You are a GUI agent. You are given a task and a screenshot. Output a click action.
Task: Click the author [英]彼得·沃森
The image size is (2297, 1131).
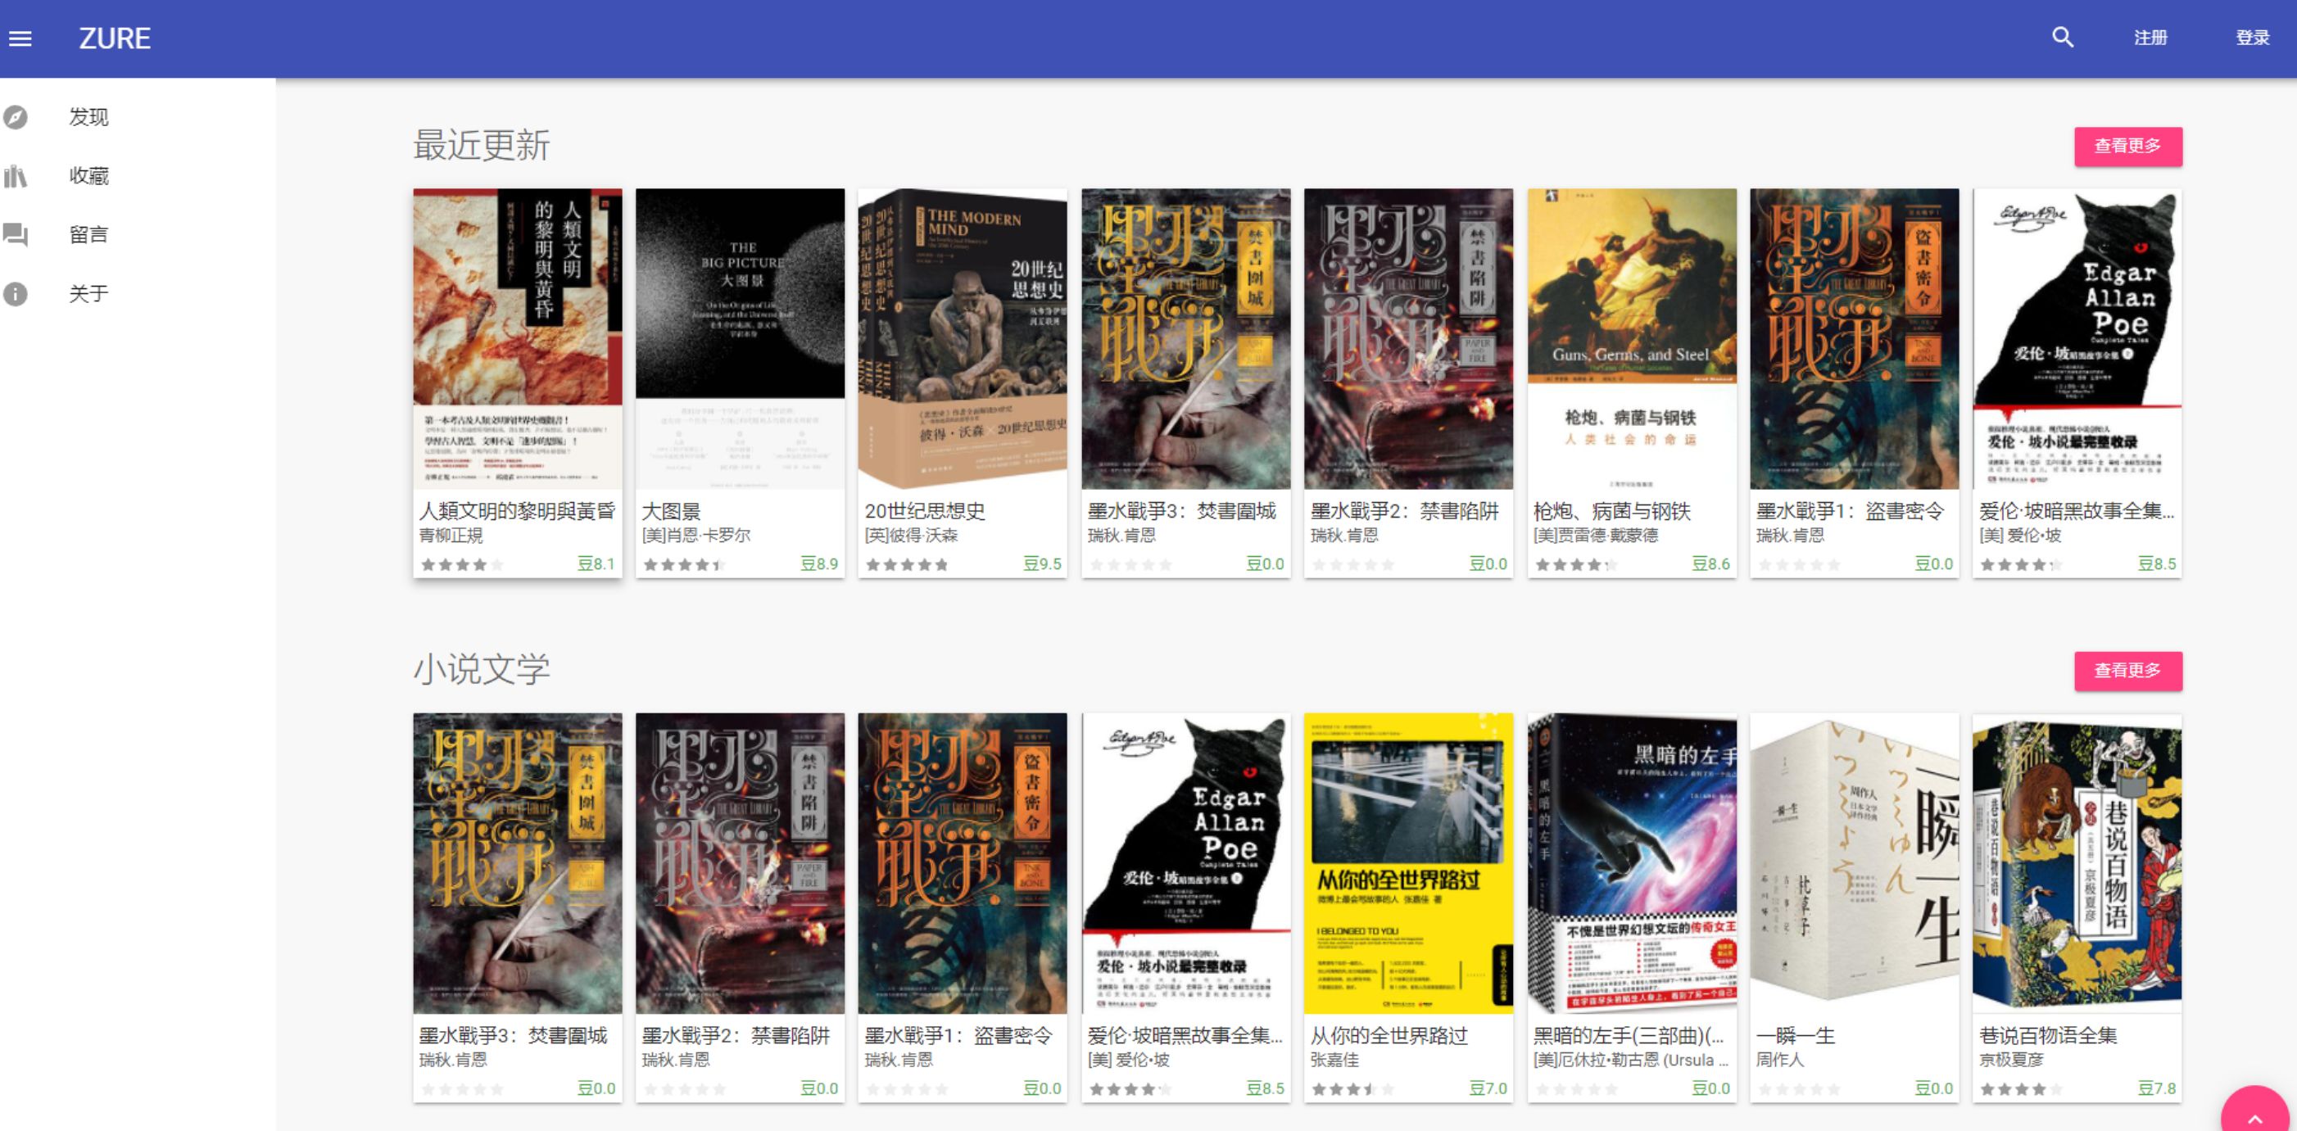pyautogui.click(x=911, y=535)
